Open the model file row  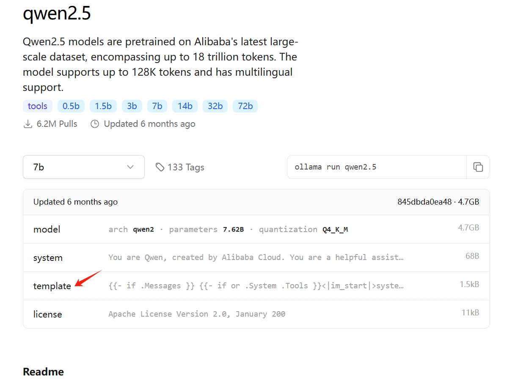pos(256,229)
